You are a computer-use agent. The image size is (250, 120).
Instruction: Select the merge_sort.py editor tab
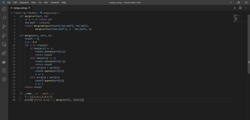[x=20, y=8]
